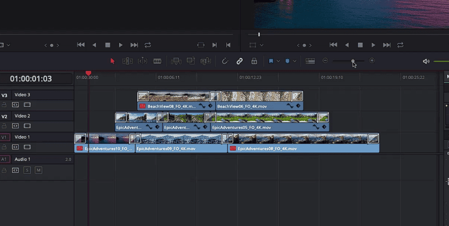Stop playback in the timeline viewer
This screenshot has height=226, width=449.
360,45
